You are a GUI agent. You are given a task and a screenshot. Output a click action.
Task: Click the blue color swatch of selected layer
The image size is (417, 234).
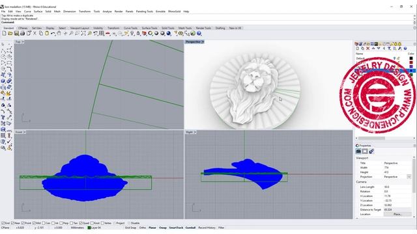tap(411, 71)
